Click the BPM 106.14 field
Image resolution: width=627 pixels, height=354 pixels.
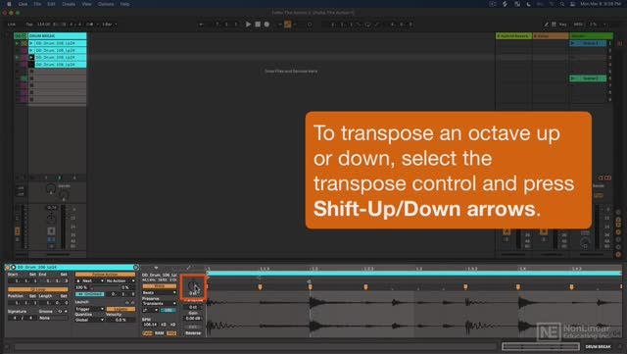point(150,325)
